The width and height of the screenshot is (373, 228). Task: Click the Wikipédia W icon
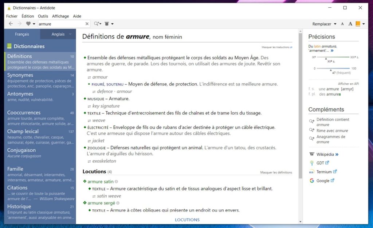(312, 155)
